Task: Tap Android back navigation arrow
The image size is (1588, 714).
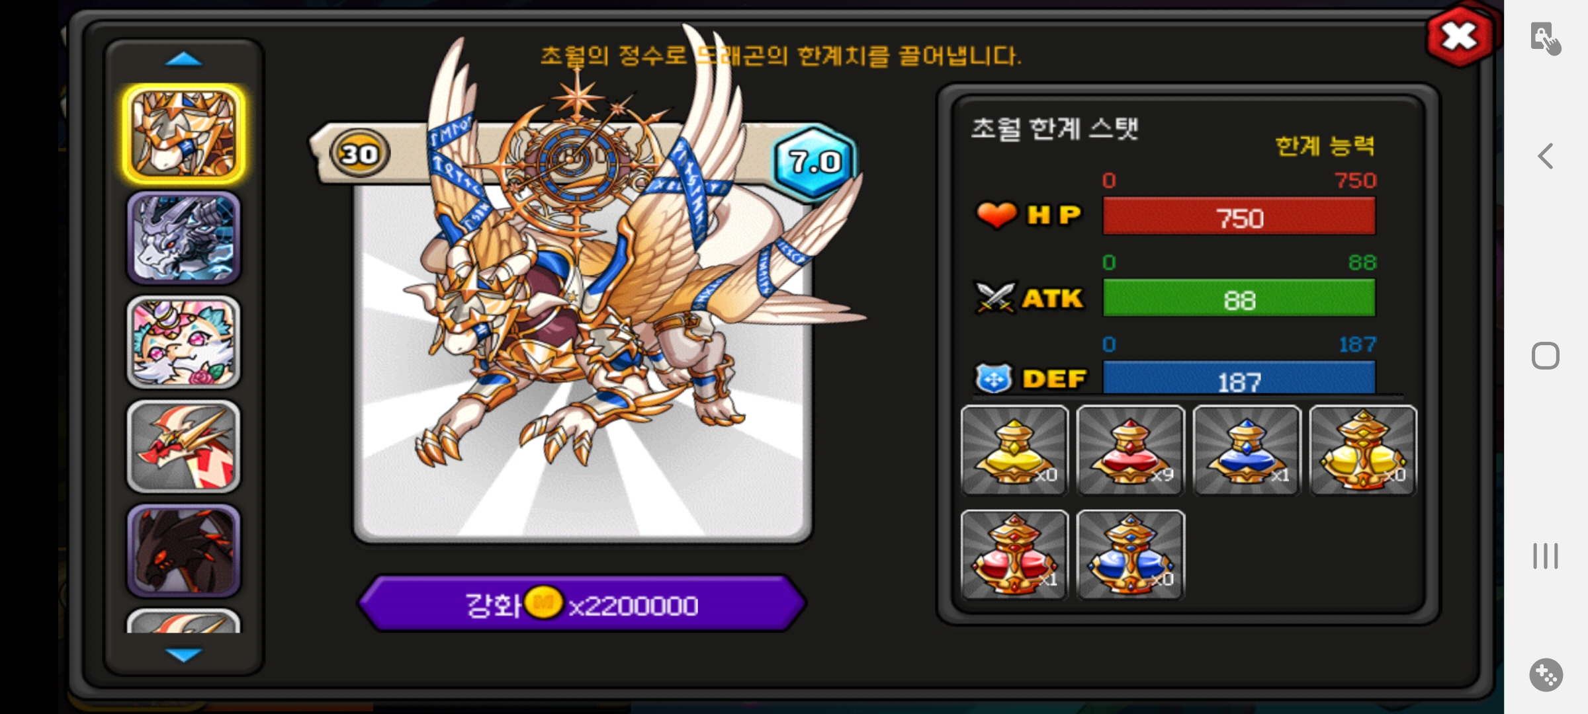Action: (1546, 157)
